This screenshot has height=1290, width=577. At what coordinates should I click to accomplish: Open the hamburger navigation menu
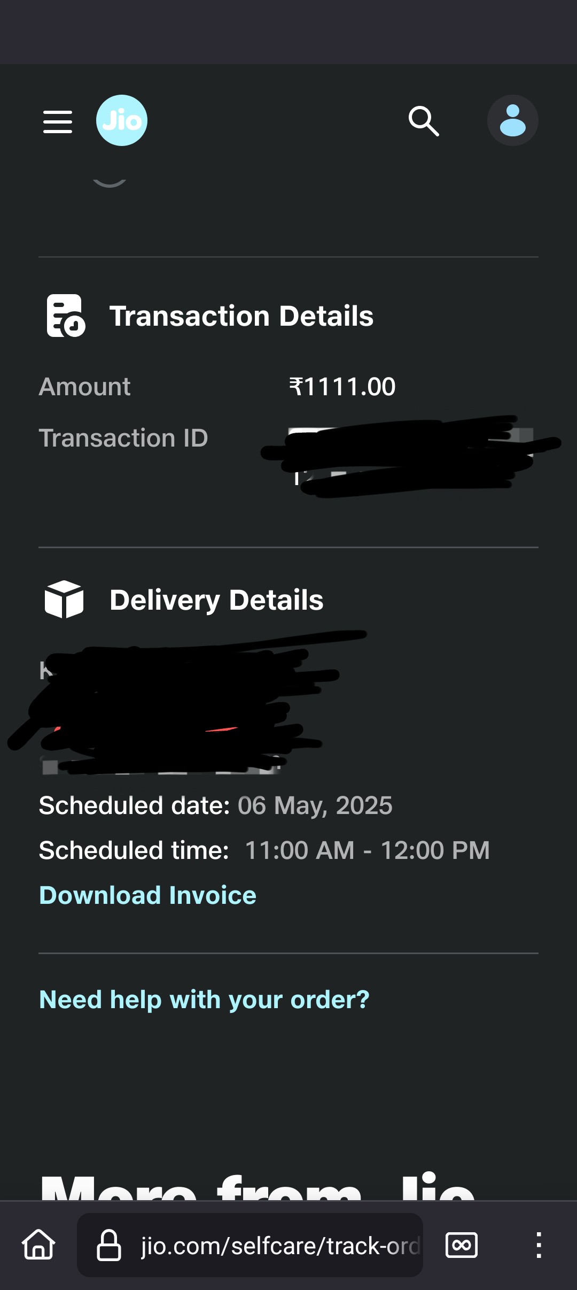pos(58,121)
